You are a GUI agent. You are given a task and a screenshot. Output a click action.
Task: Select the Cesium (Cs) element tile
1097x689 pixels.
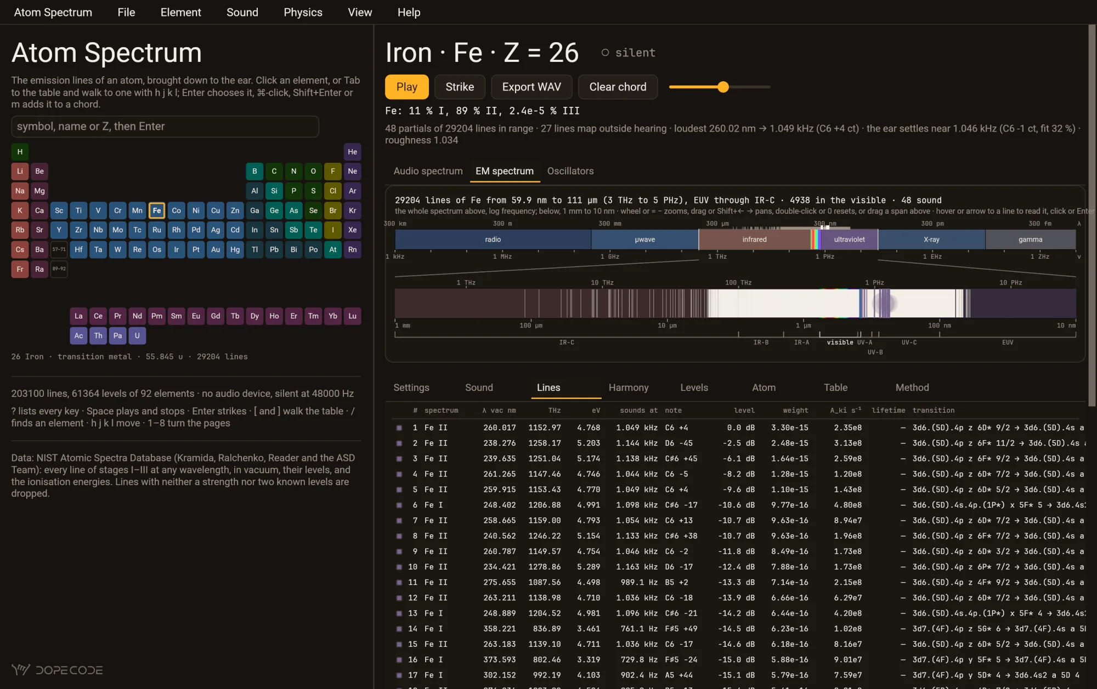tap(20, 249)
